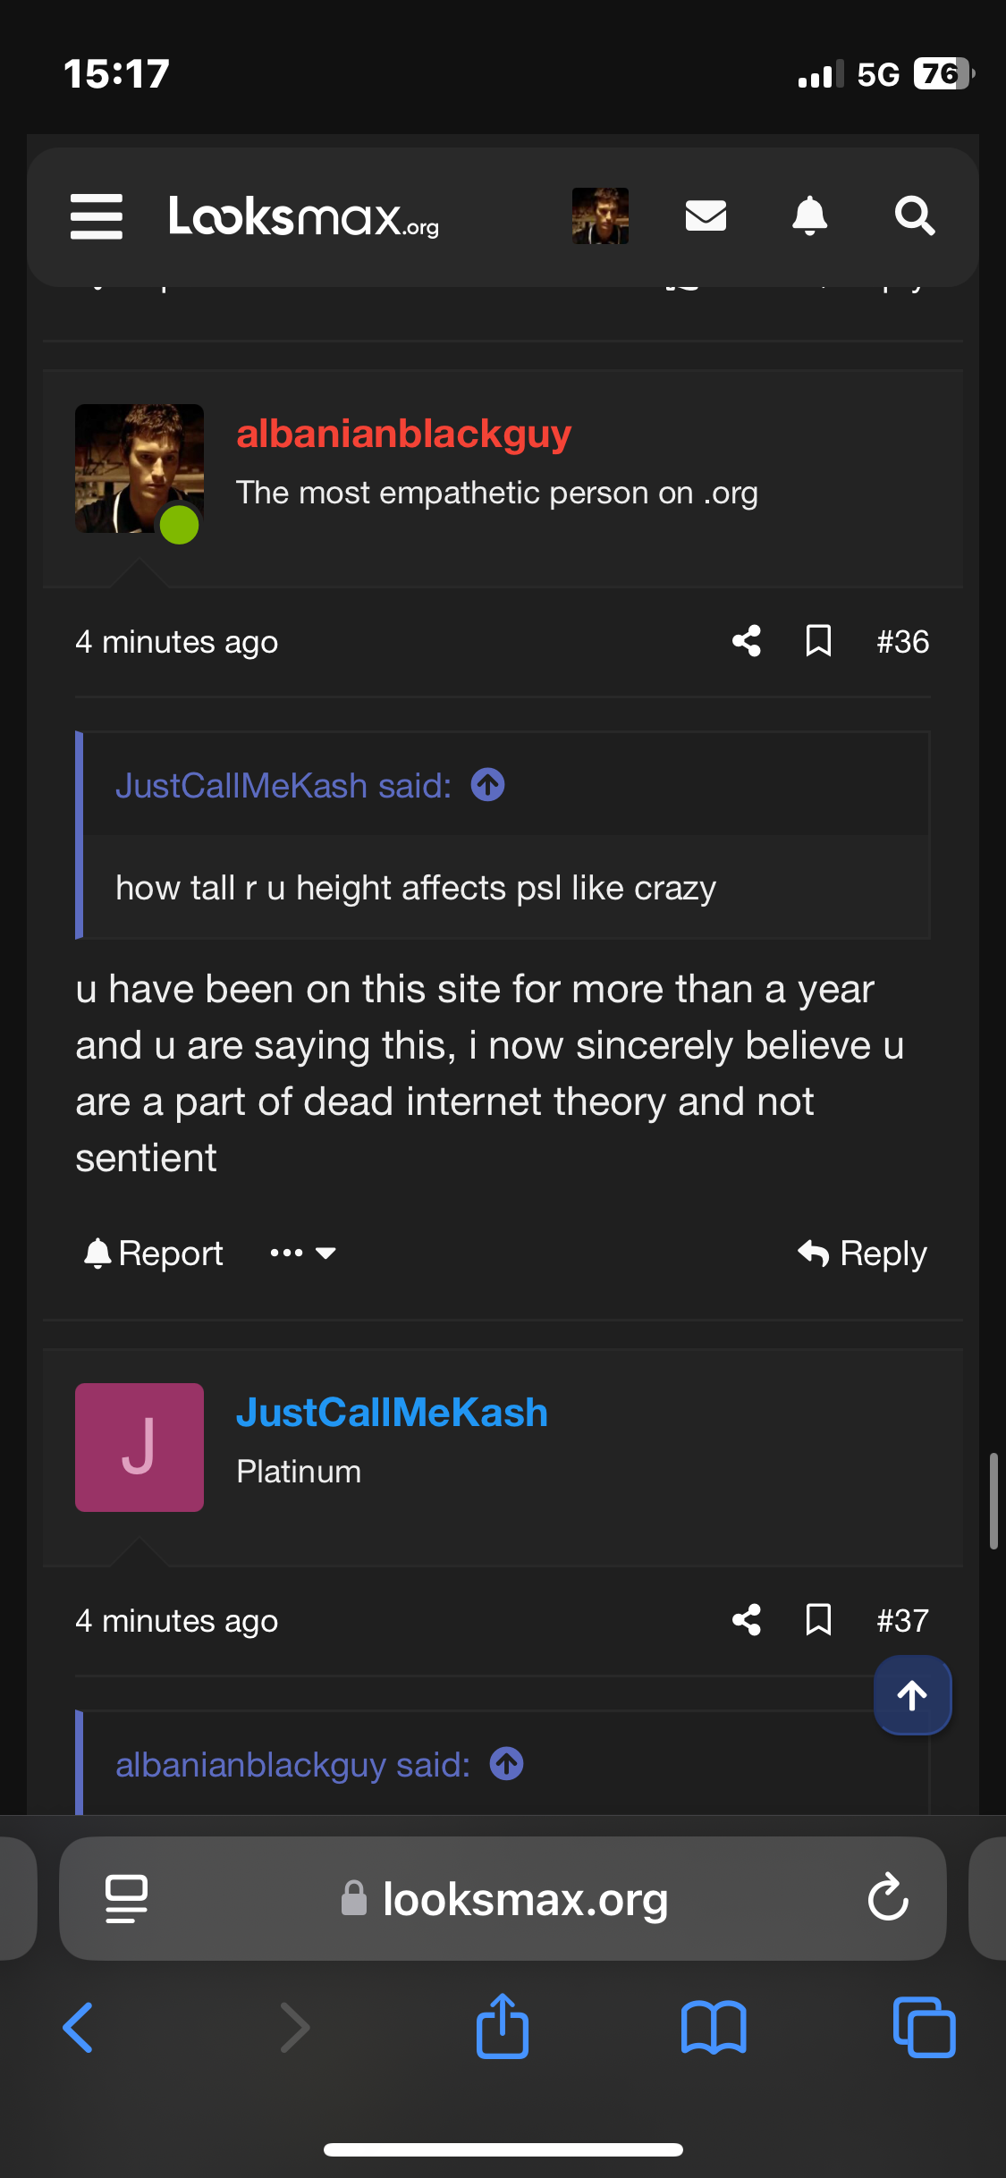Open Safari share sheet

[503, 2028]
